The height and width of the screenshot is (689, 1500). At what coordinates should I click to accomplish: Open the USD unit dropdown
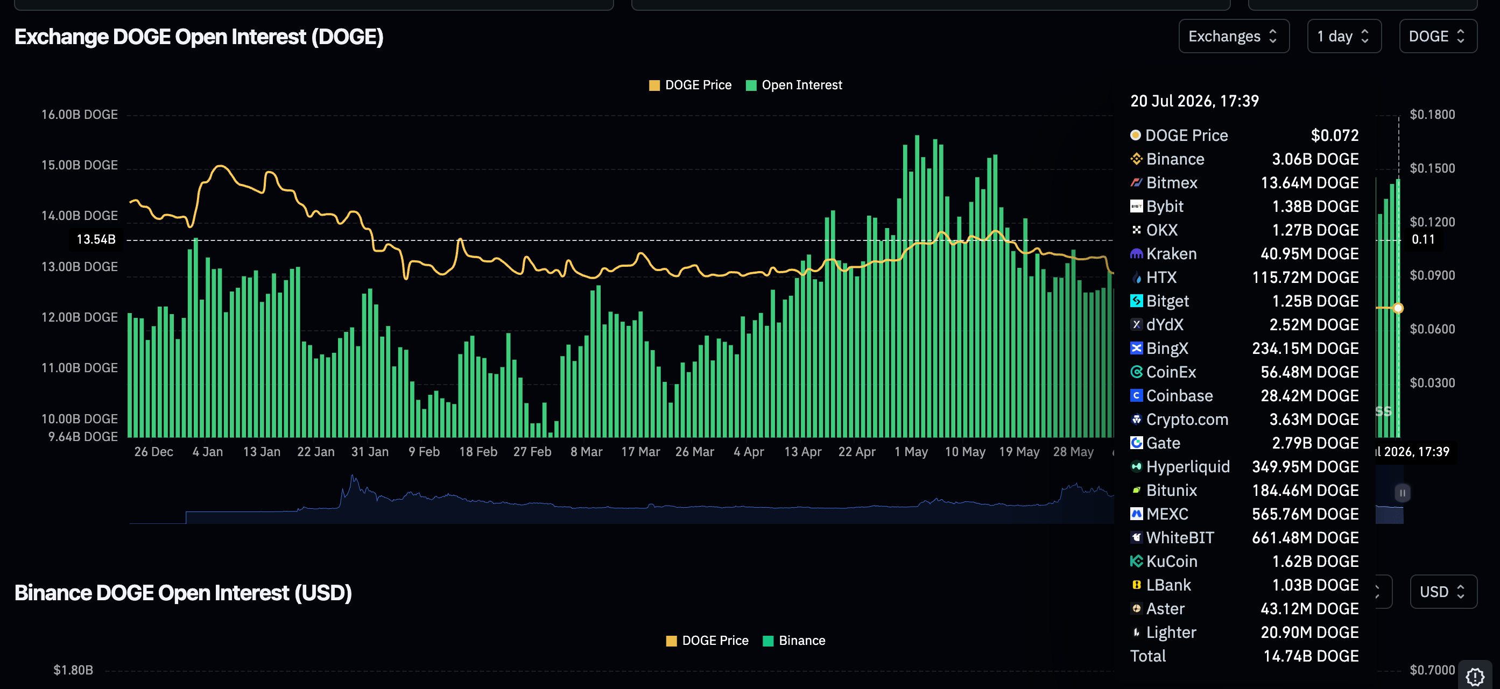1443,592
